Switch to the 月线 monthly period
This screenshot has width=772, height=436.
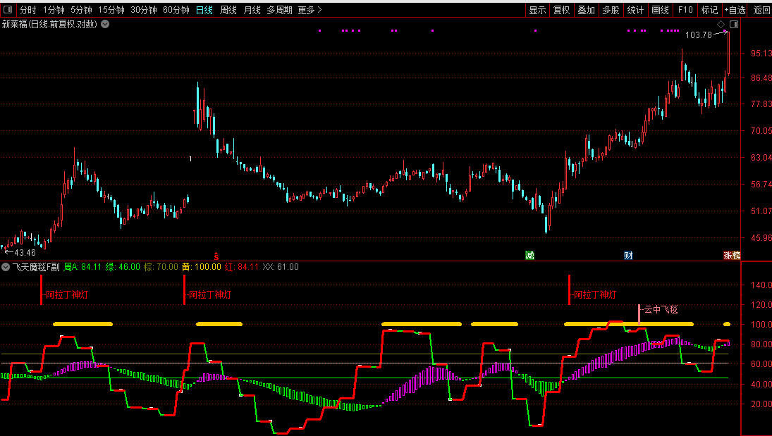[x=252, y=10]
